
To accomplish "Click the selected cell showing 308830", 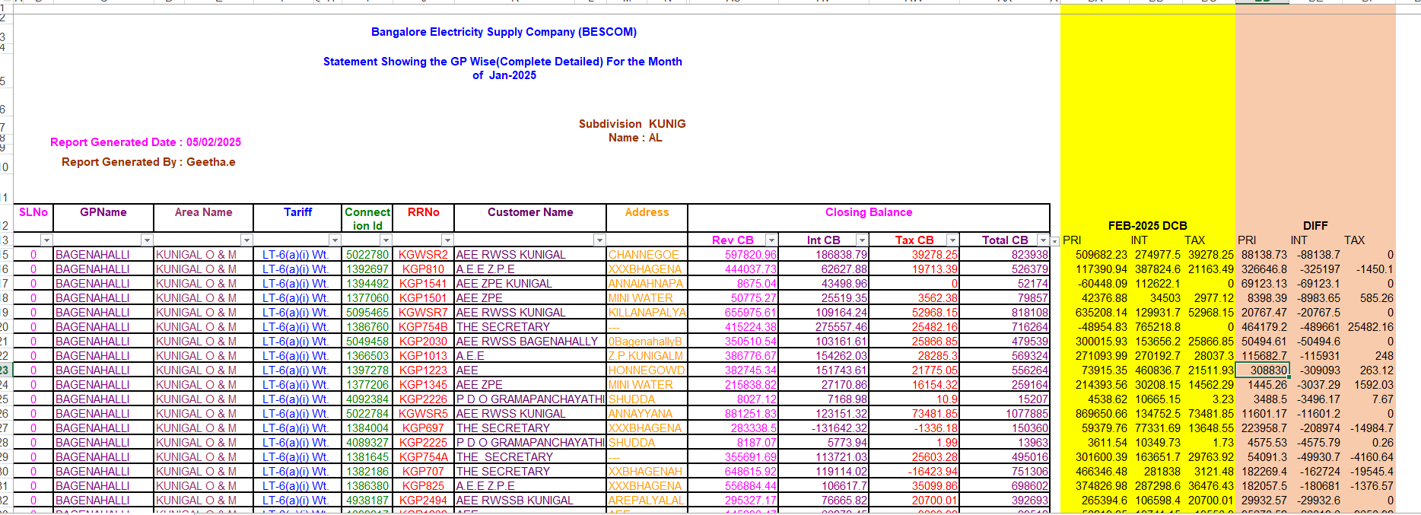I will 1262,370.
